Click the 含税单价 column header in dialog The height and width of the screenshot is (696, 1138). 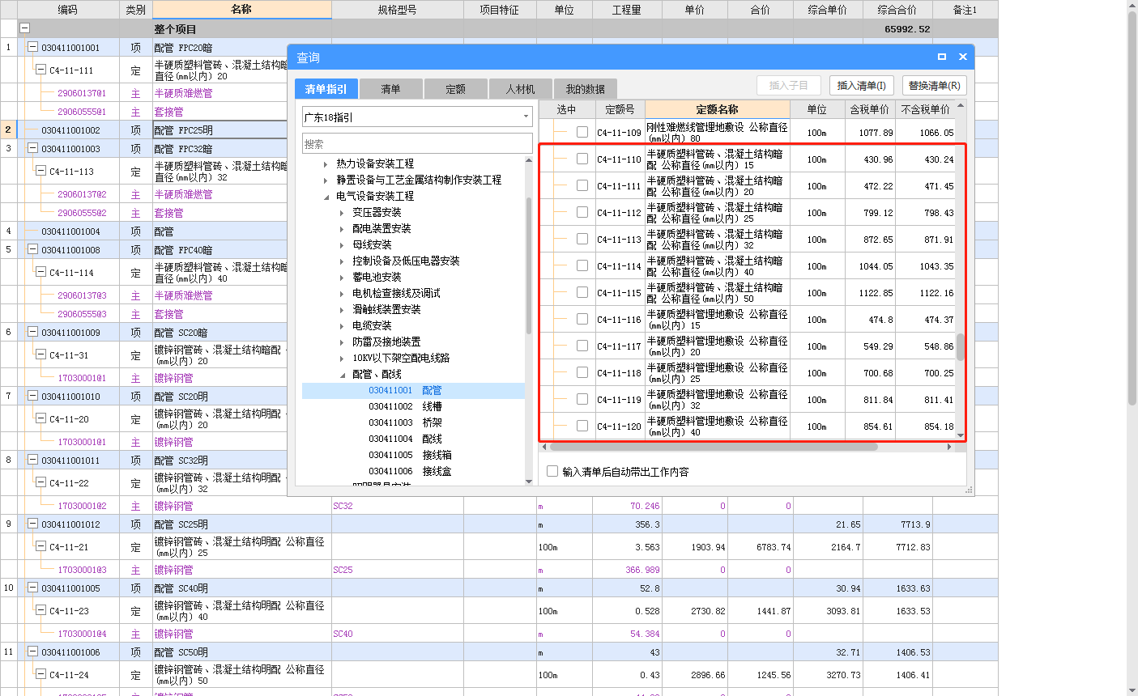(x=869, y=109)
